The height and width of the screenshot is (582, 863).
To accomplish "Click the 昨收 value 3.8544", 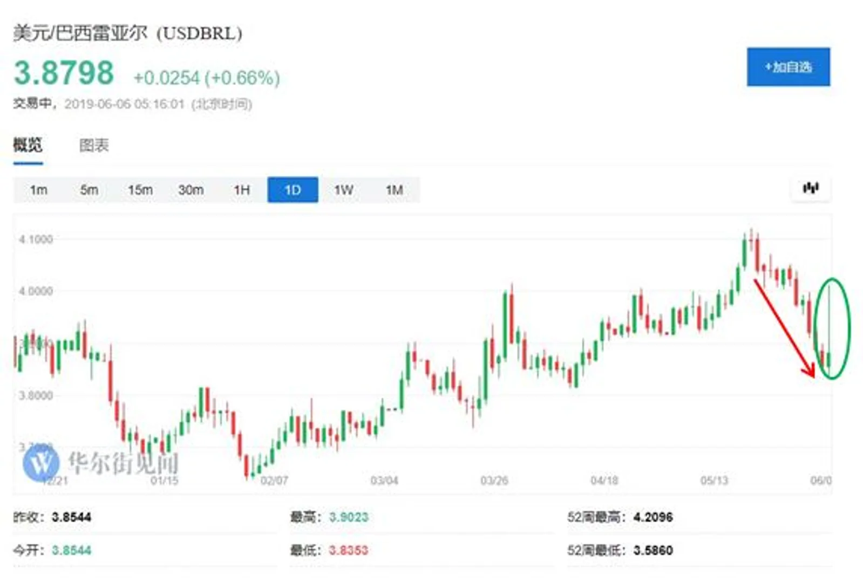I will coord(71,517).
